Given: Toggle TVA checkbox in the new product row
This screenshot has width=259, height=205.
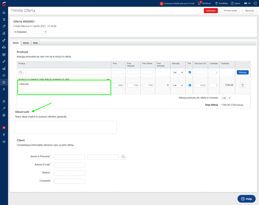Looking at the screenshot, I should coord(190,72).
